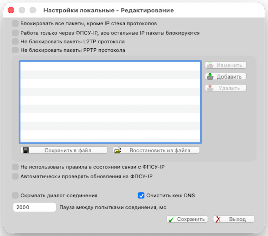Enable 'Автоматически проверять обновления на ФПСУ-IP'

coord(15,176)
